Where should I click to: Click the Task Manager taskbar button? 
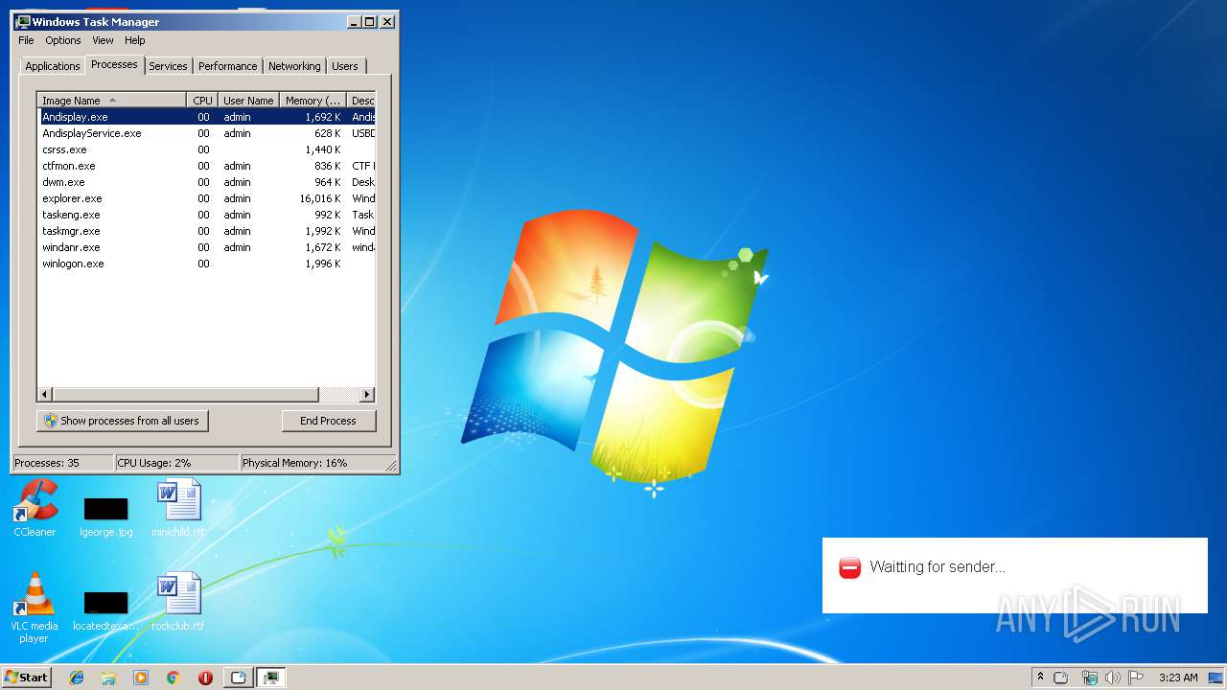click(272, 678)
